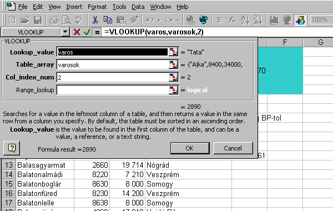This screenshot has width=333, height=211.
Task: Click the Map globe icon
Action: [287, 20]
